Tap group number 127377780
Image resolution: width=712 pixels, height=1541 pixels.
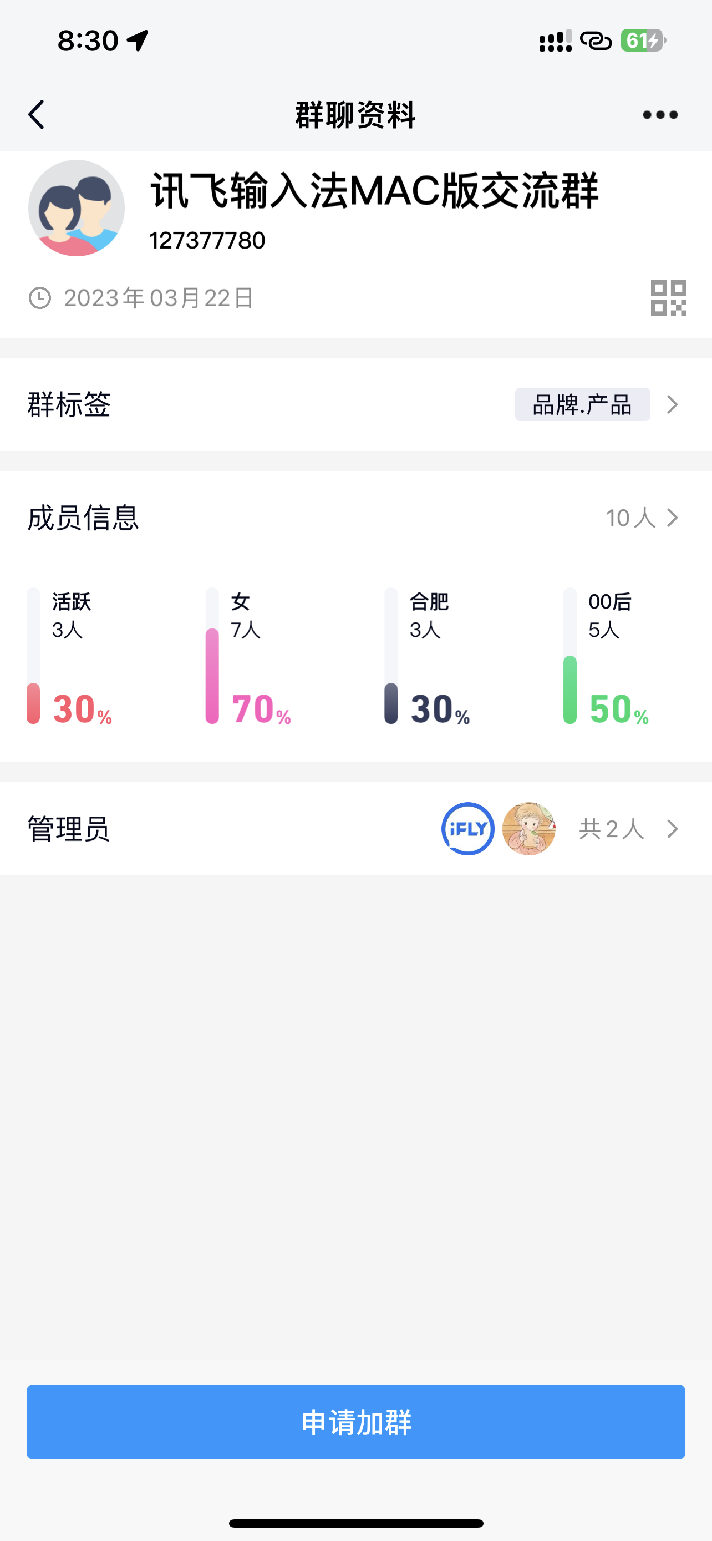(207, 241)
